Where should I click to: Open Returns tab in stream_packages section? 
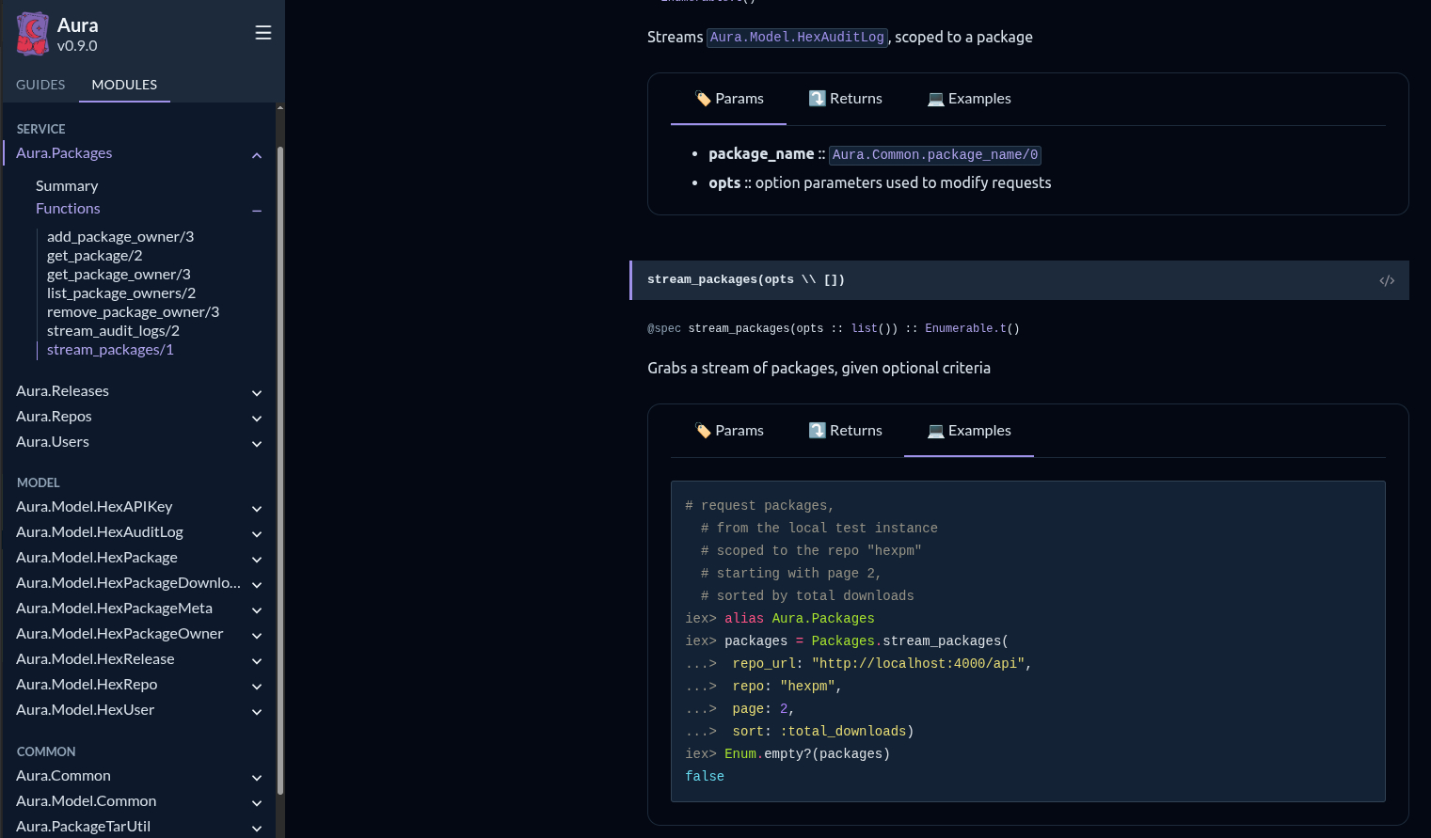[845, 431]
